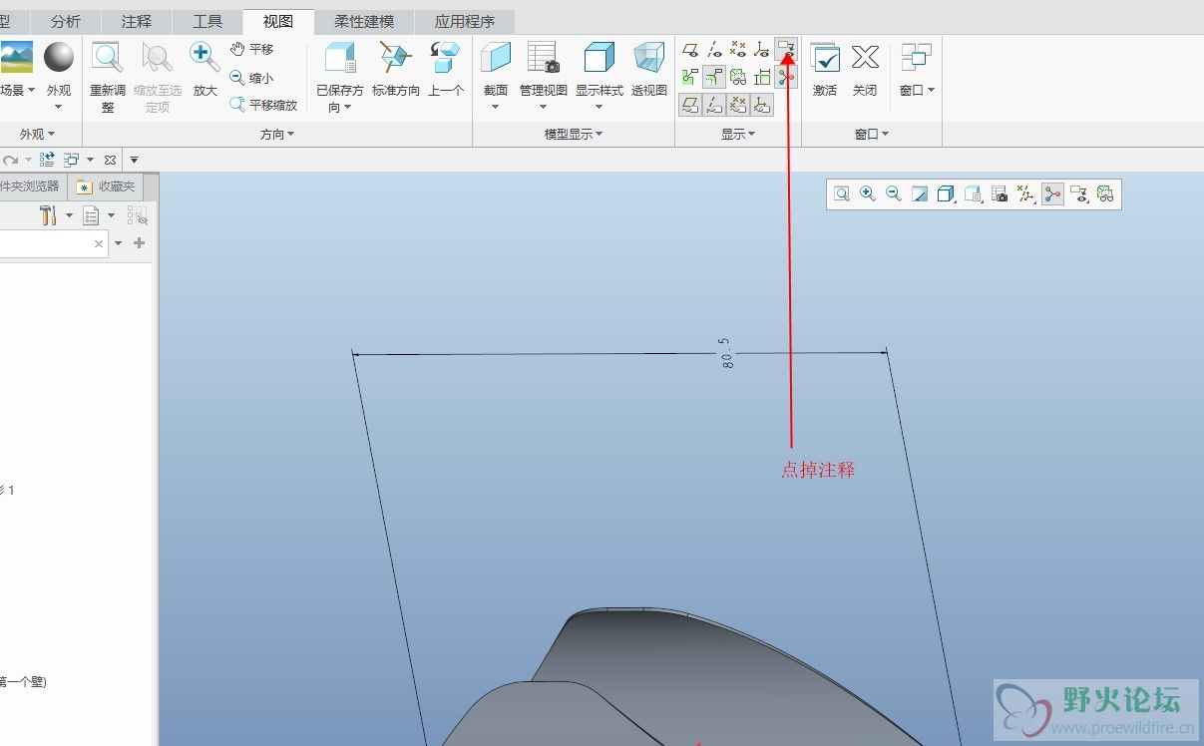Switch to the 注释 ribbon tab
This screenshot has width=1204, height=746.
(137, 21)
